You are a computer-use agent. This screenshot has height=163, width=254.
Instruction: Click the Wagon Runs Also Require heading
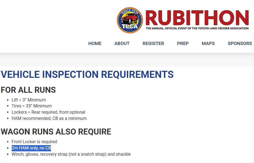pos(56,132)
